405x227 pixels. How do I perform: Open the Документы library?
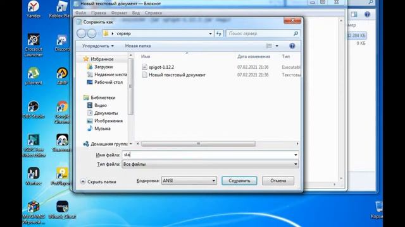pos(103,113)
